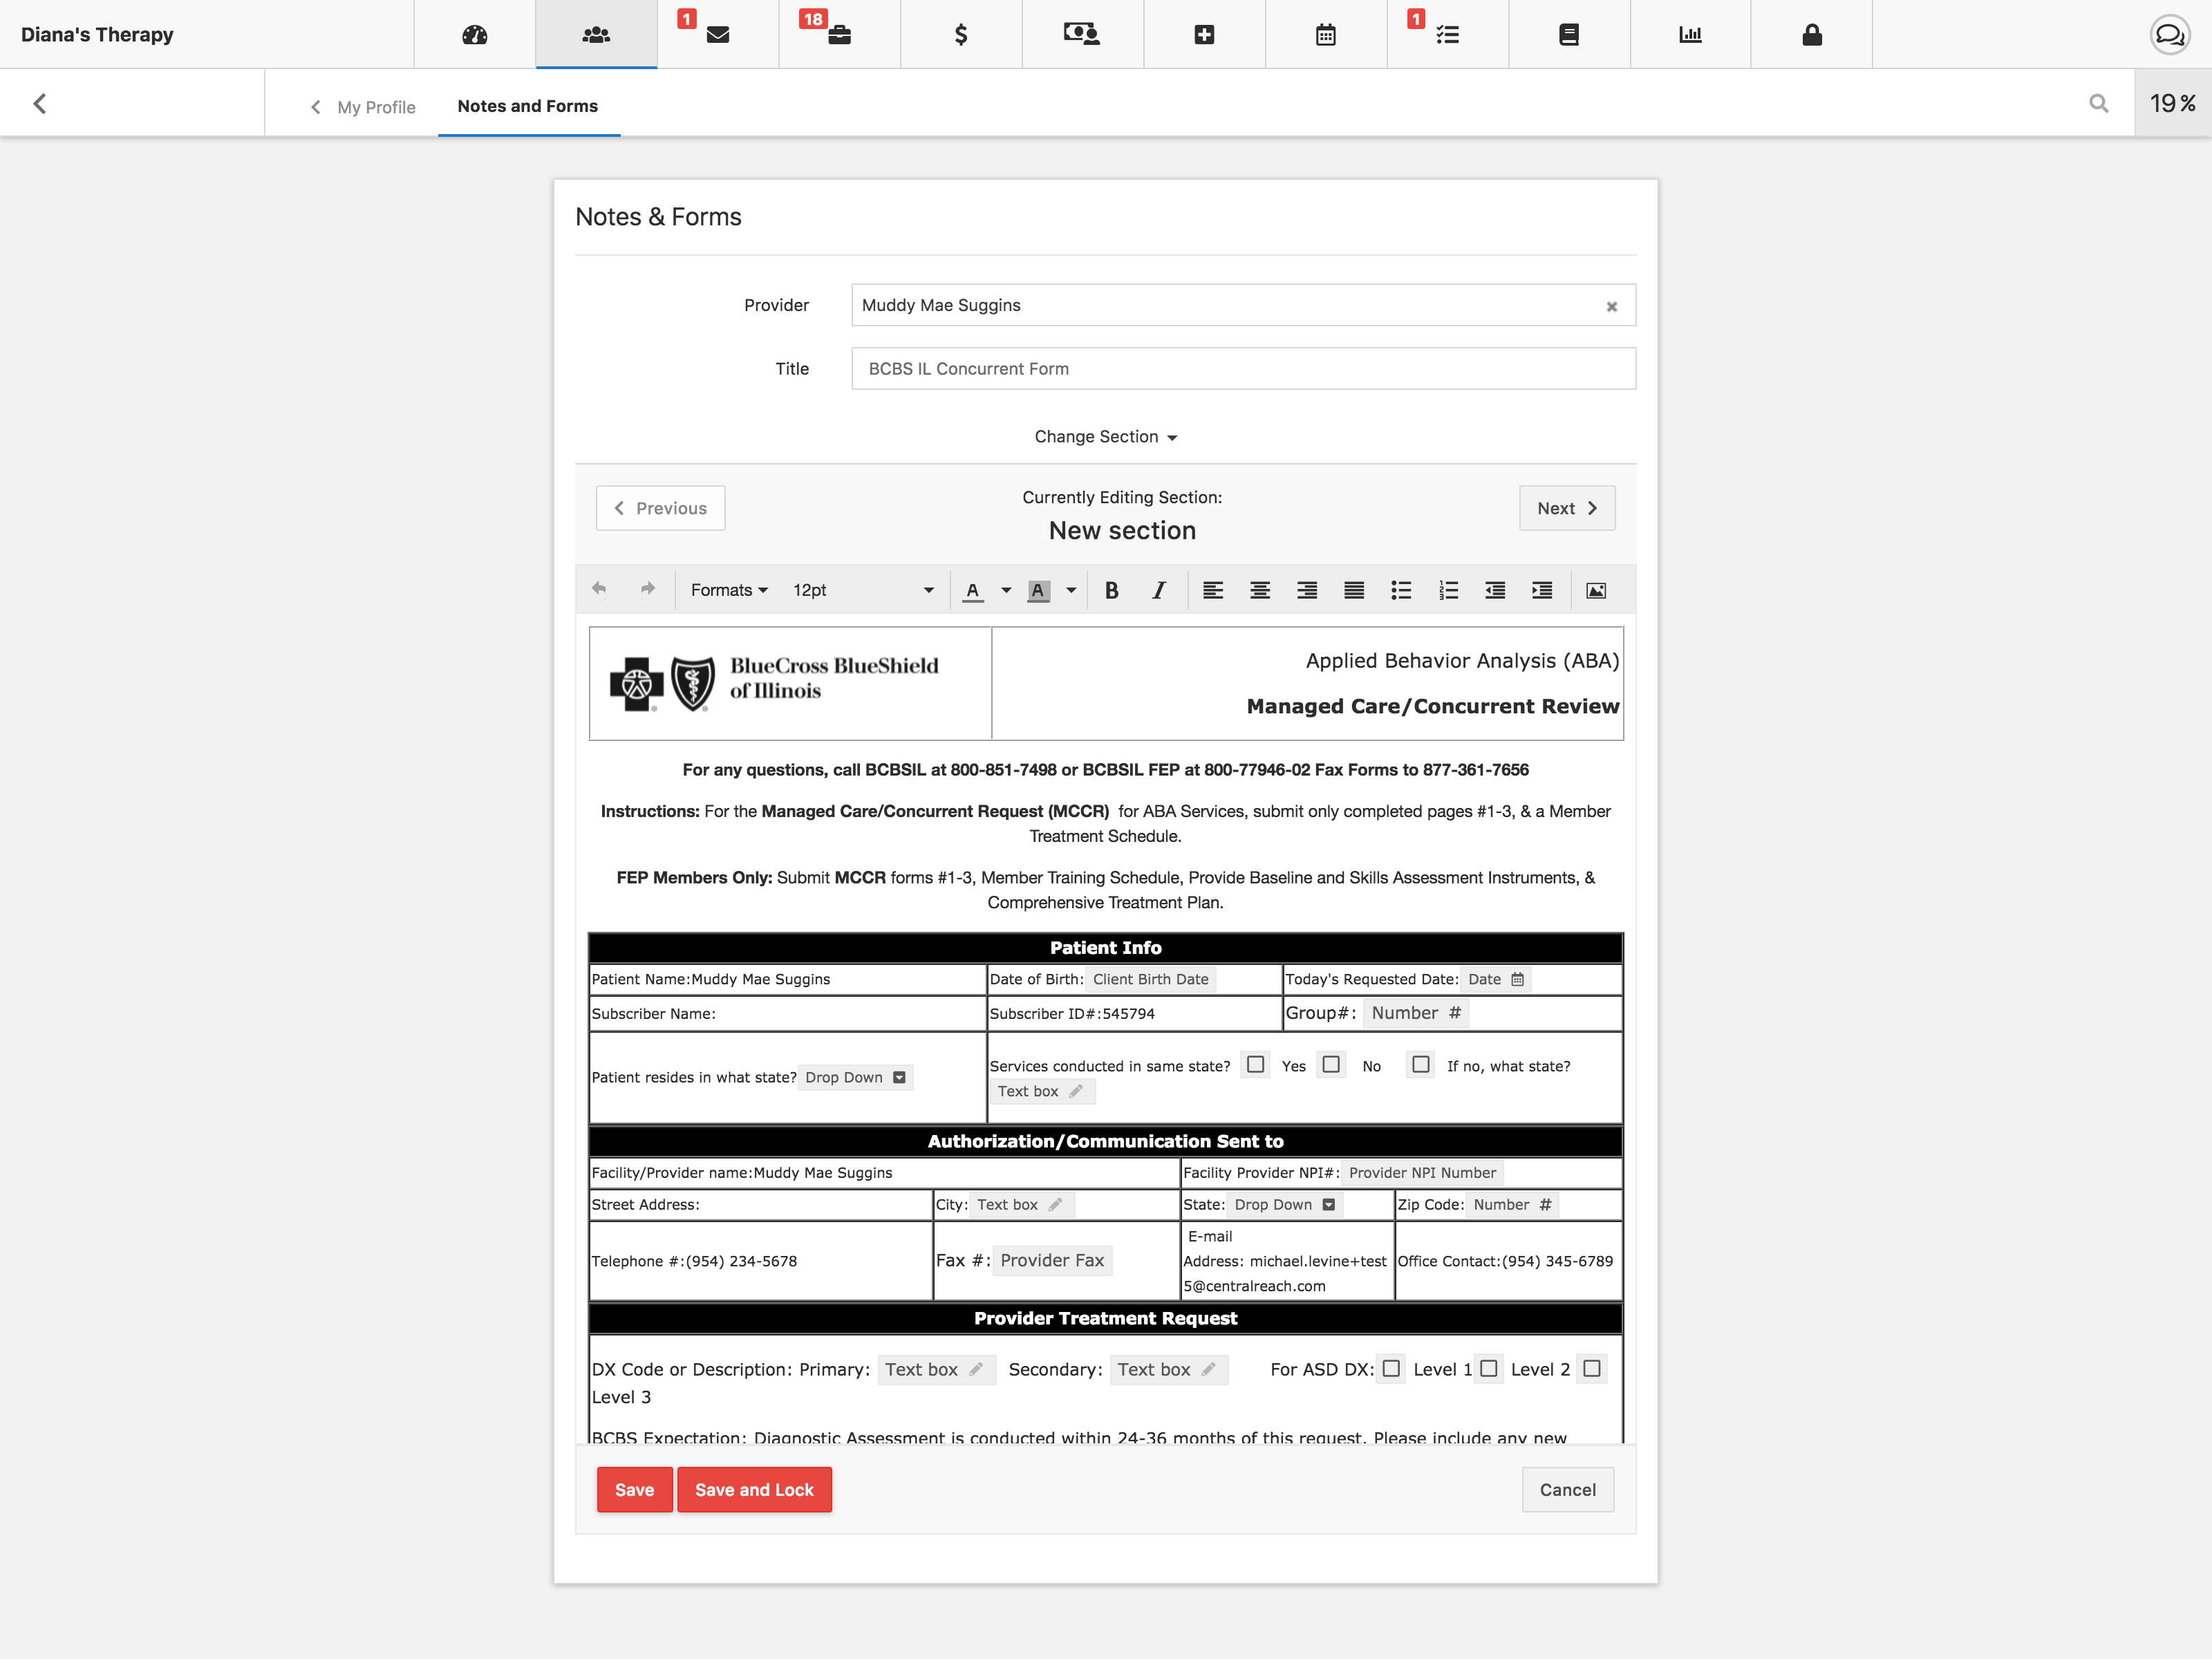
Task: Open patient resides state Drop Down
Action: (x=856, y=1077)
